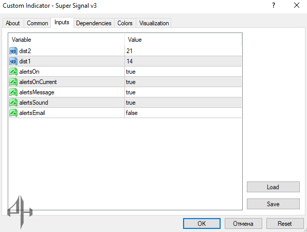Click the alertsEmail variable icon
The image size is (307, 232).
13,113
